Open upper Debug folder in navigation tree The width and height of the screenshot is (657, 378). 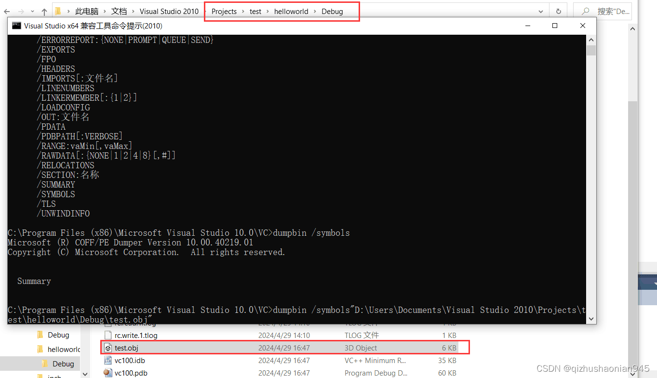(x=58, y=335)
